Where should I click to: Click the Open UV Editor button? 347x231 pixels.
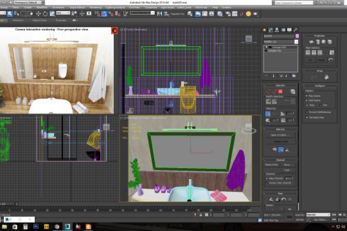coord(280,135)
